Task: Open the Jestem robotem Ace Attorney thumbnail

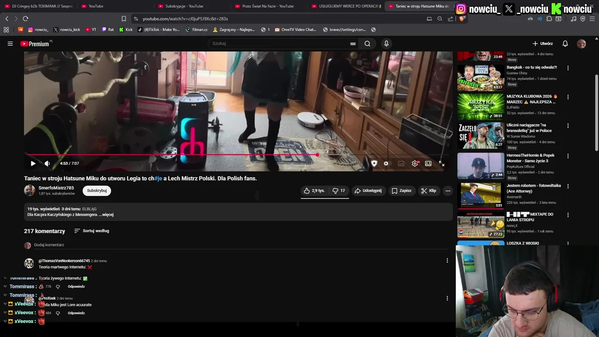Action: pos(481,195)
